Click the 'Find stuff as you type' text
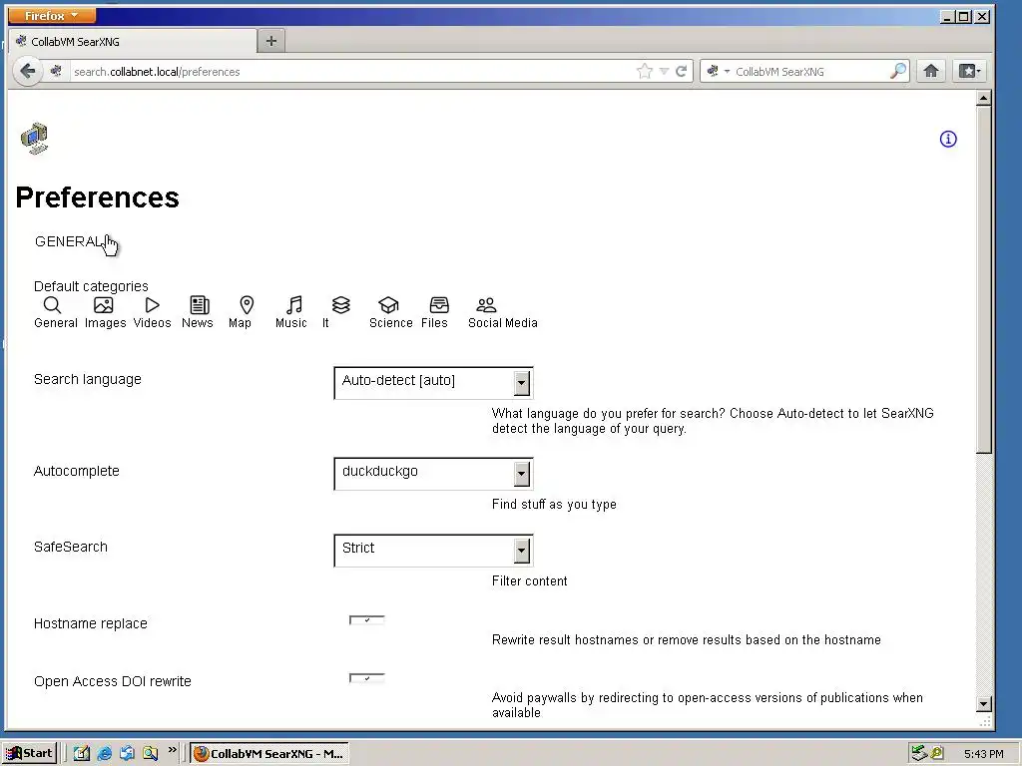The width and height of the screenshot is (1022, 766). (554, 504)
